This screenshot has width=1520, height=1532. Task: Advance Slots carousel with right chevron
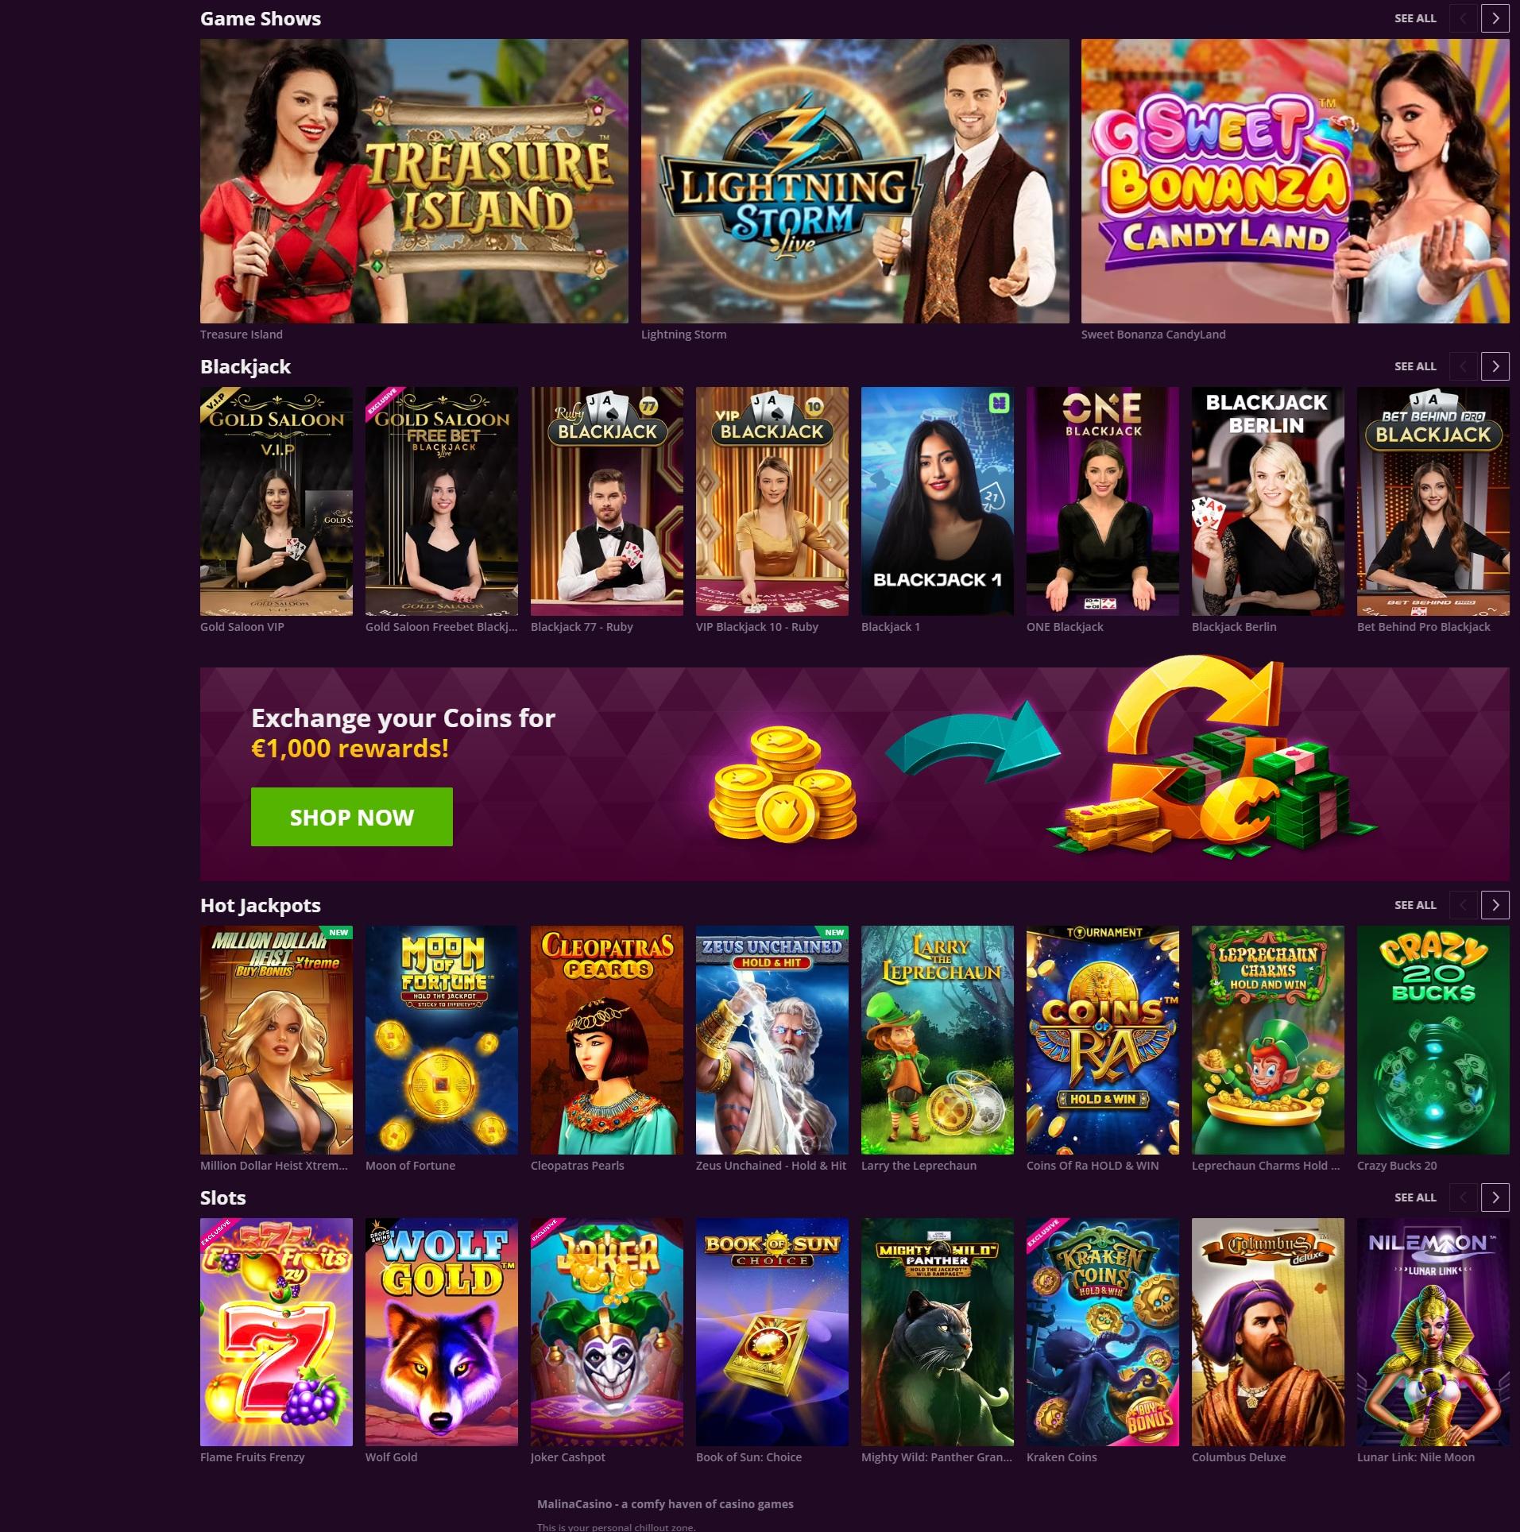[x=1495, y=1197]
